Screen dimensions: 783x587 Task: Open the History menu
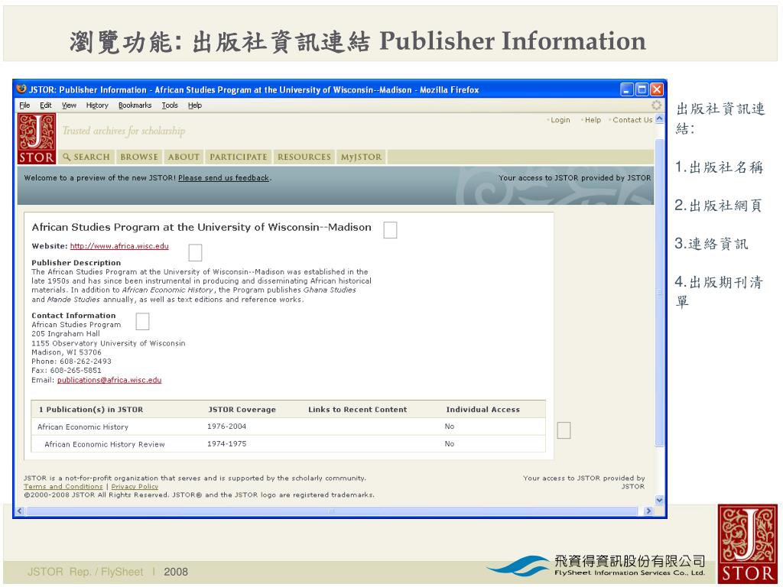[97, 105]
